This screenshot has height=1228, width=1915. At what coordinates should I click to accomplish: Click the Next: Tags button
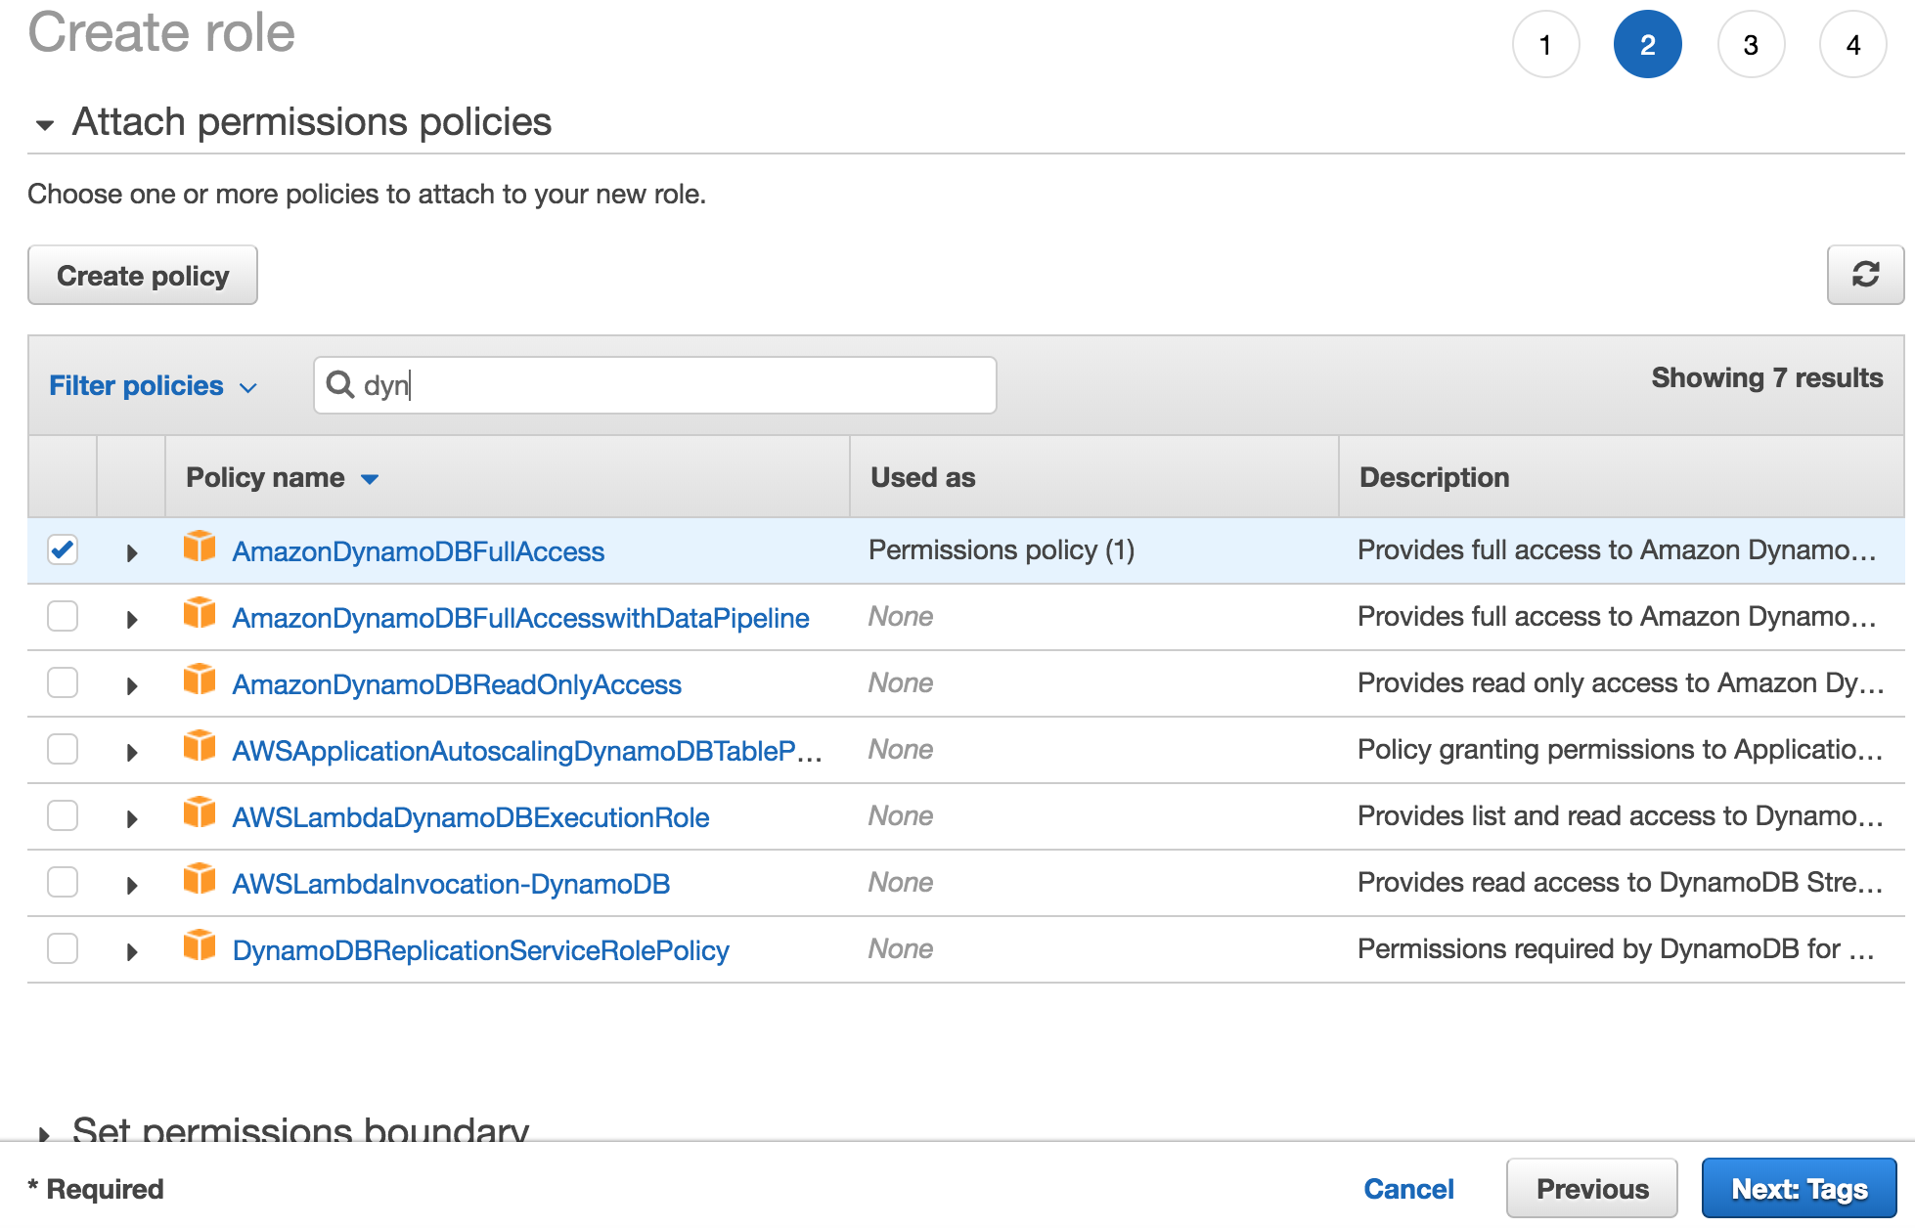(1798, 1189)
